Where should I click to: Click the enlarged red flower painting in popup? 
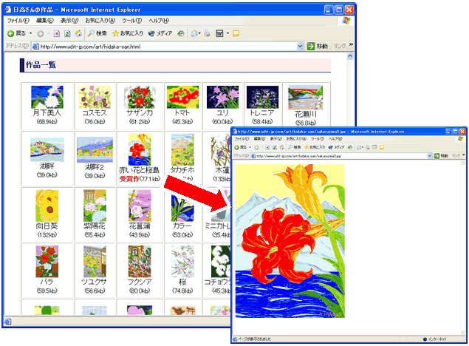[290, 241]
